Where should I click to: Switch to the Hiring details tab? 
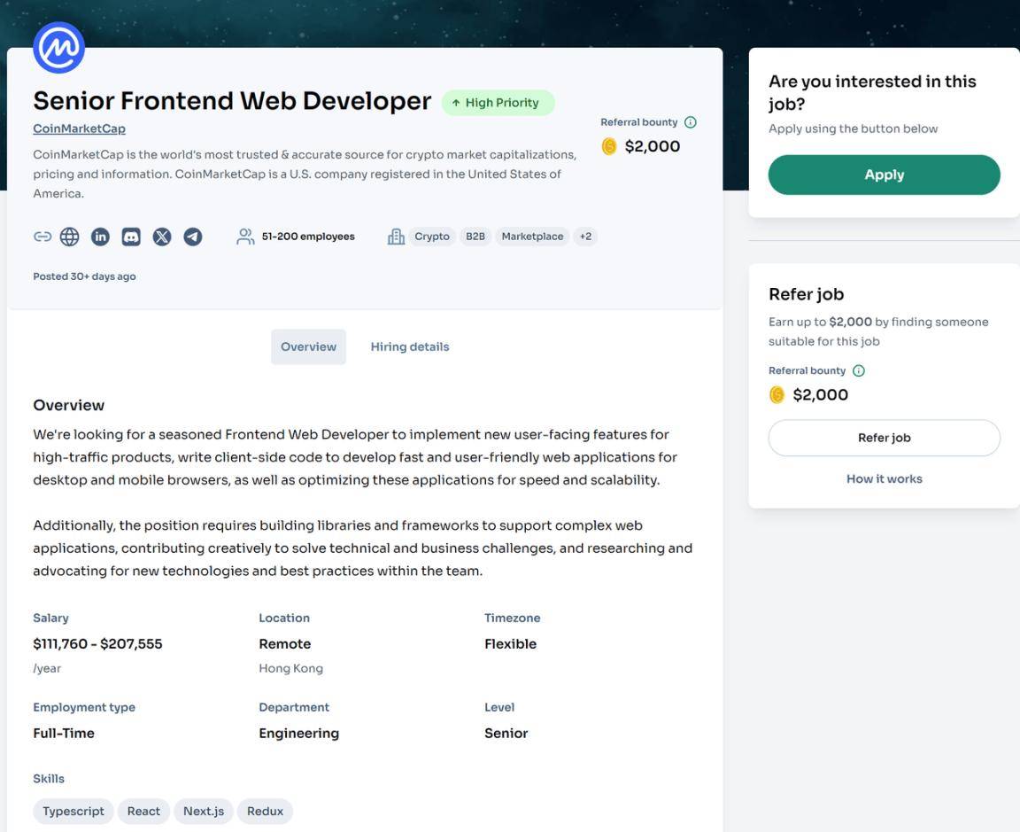(410, 347)
